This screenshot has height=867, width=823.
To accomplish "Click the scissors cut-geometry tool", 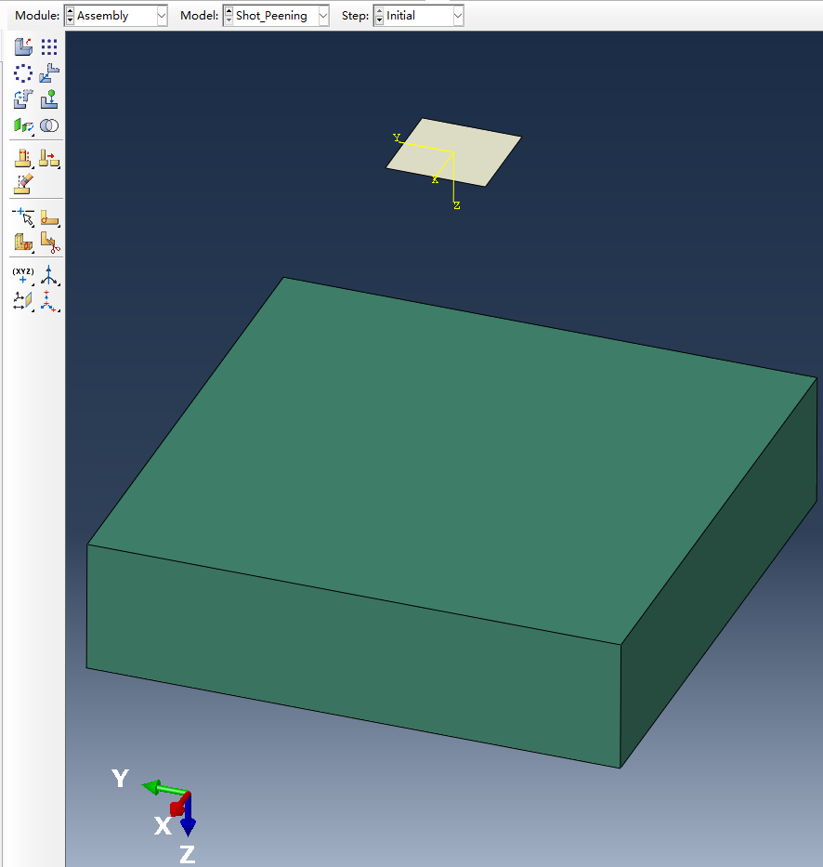I will [x=49, y=243].
